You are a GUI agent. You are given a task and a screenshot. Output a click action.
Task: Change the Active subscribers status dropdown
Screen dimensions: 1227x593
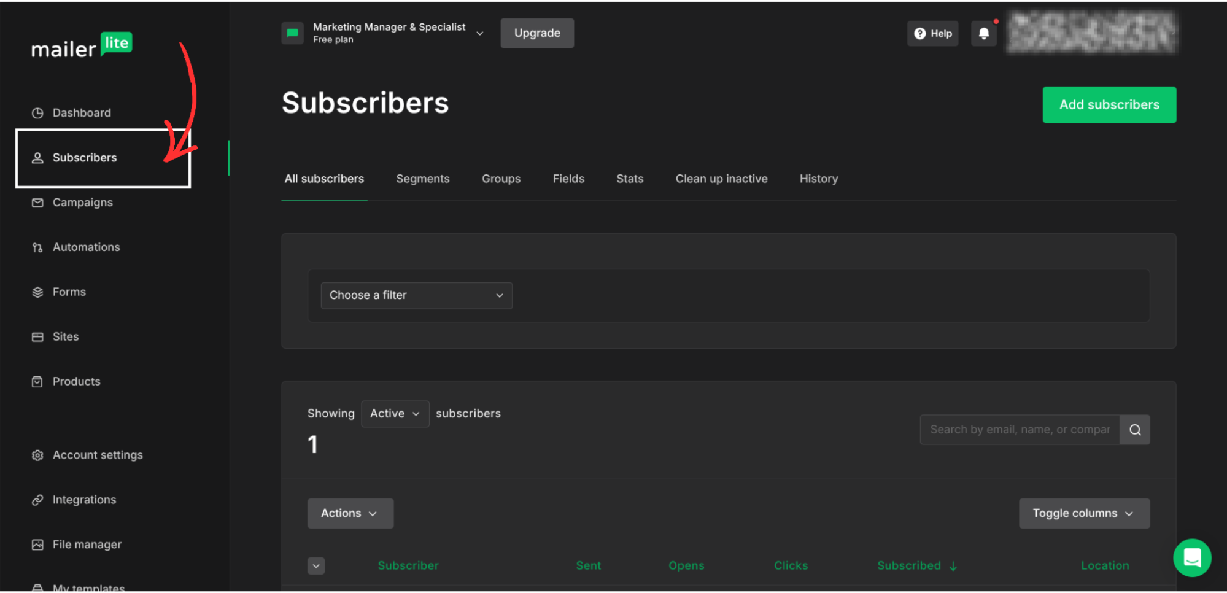tap(395, 413)
